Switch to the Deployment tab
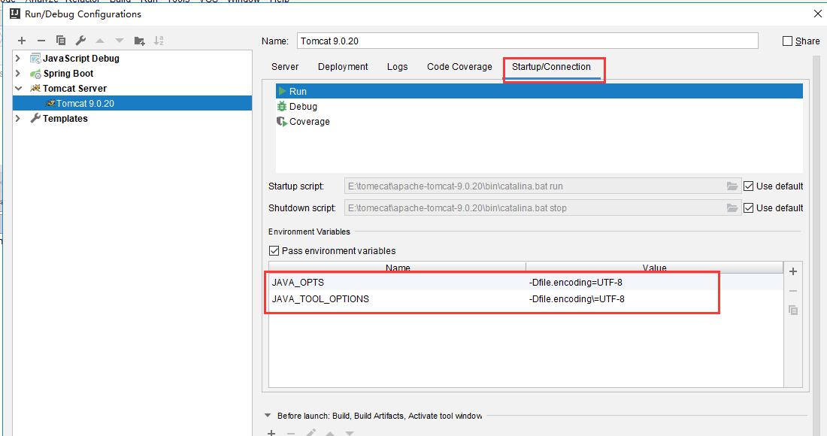 click(343, 66)
